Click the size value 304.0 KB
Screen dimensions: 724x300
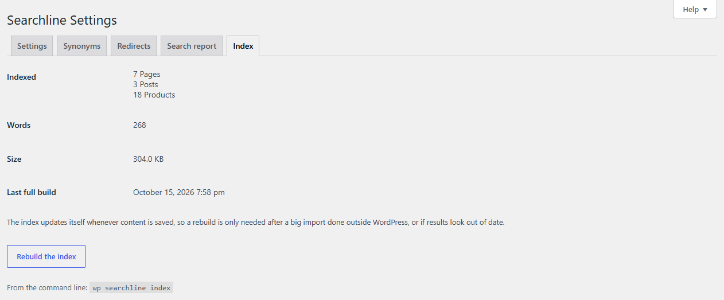tap(148, 159)
